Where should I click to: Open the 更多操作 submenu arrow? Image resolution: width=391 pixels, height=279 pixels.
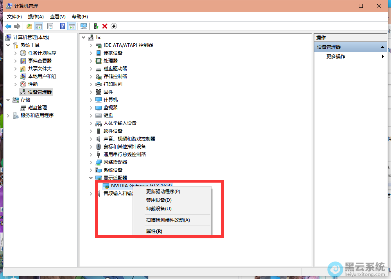pyautogui.click(x=383, y=56)
